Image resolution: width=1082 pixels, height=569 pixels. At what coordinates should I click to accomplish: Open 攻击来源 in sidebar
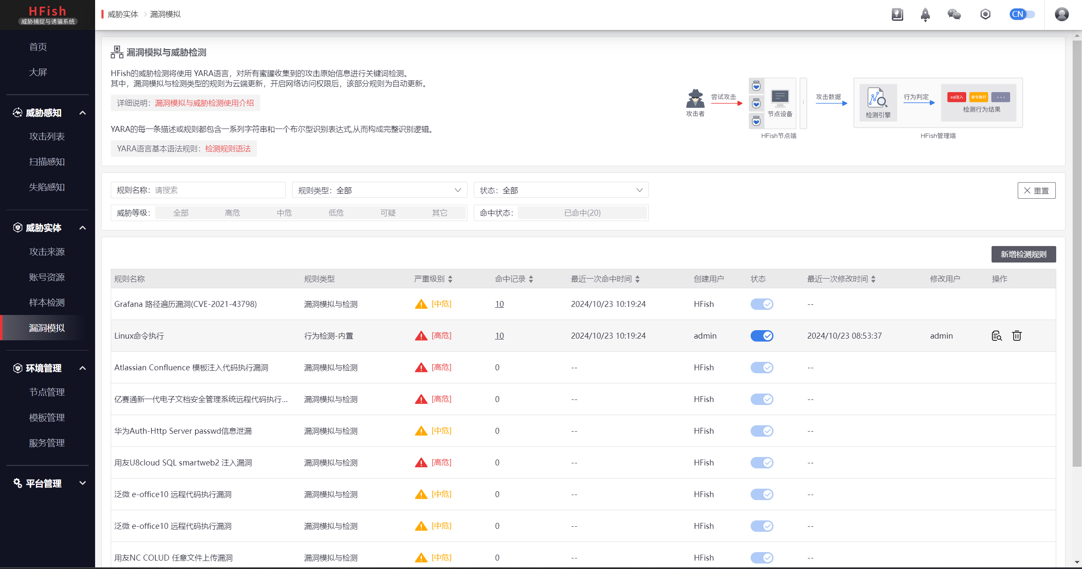(x=47, y=252)
